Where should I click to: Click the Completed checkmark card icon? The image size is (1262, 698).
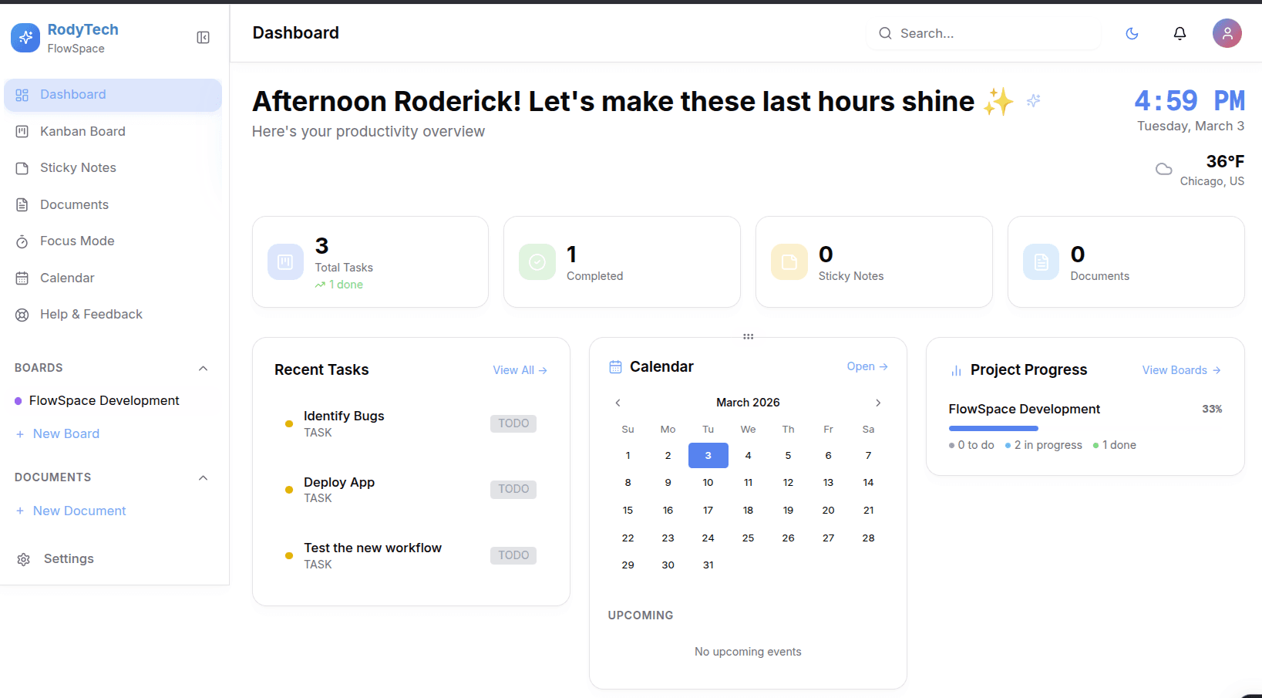point(537,262)
